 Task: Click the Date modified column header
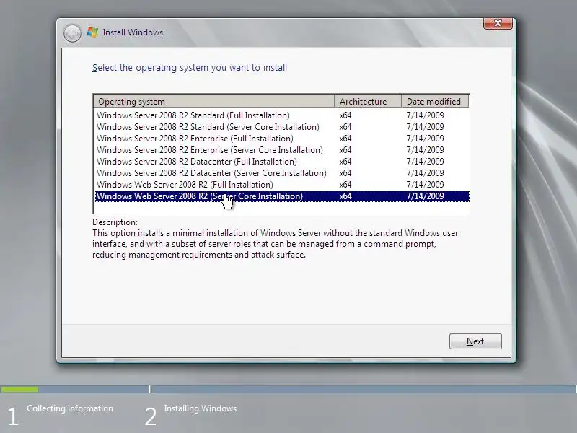tap(436, 101)
